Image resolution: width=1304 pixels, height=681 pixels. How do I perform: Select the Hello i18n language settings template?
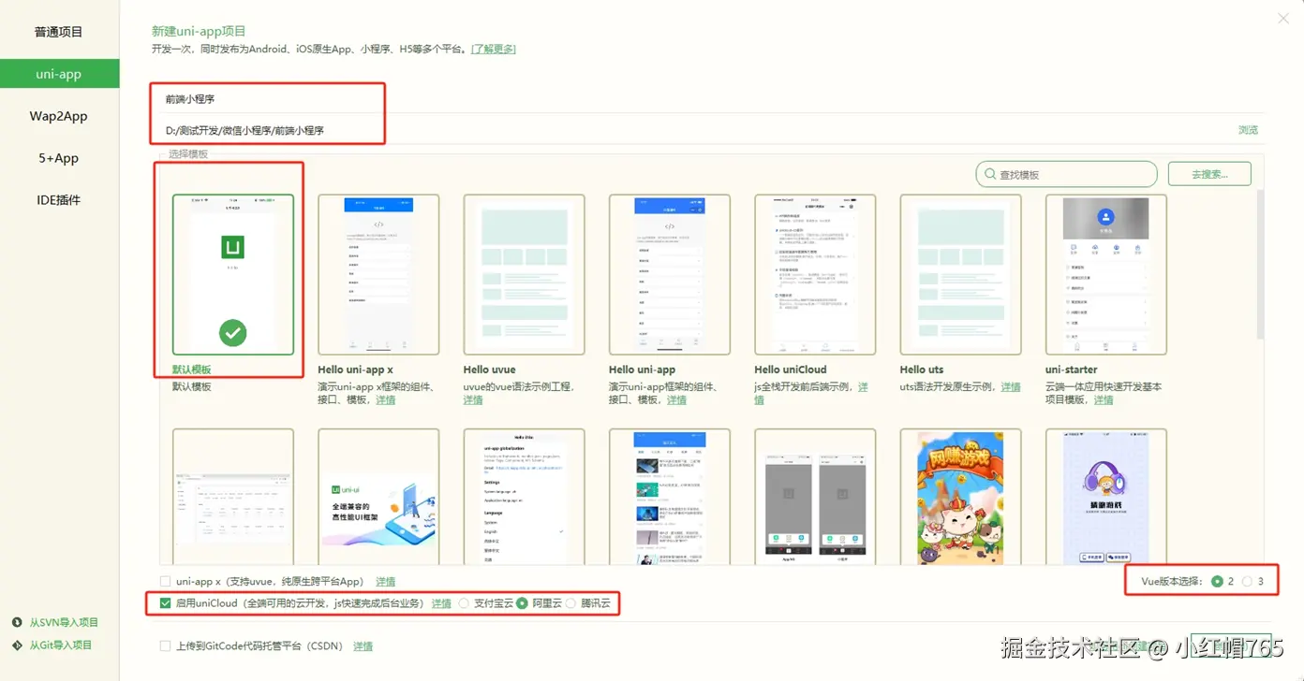[x=524, y=496]
